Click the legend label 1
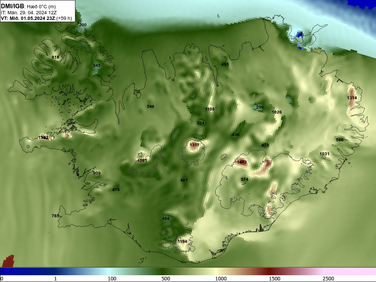This screenshot has width=376, height=282. tap(55, 279)
